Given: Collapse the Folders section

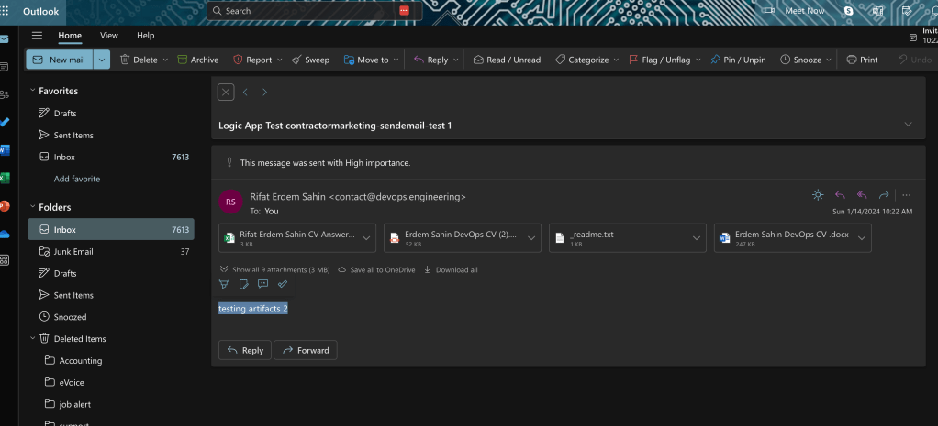Looking at the screenshot, I should 32,207.
